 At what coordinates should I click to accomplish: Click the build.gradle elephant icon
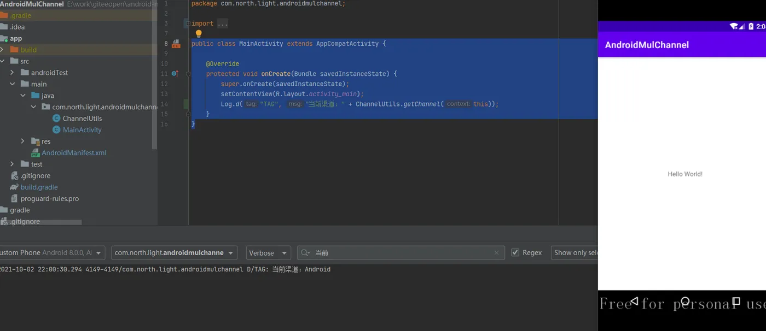(14, 187)
